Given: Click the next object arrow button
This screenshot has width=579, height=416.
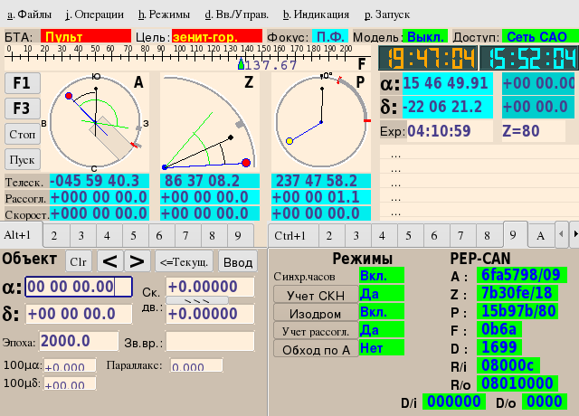Looking at the screenshot, I should click(137, 261).
